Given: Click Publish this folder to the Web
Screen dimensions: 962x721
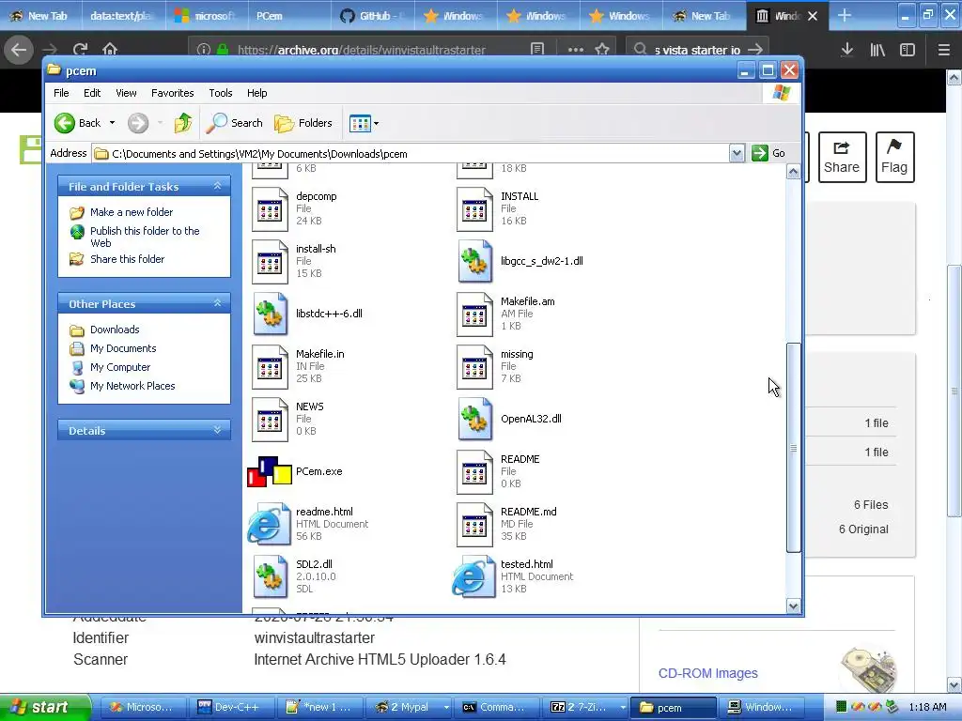Looking at the screenshot, I should click(x=145, y=237).
